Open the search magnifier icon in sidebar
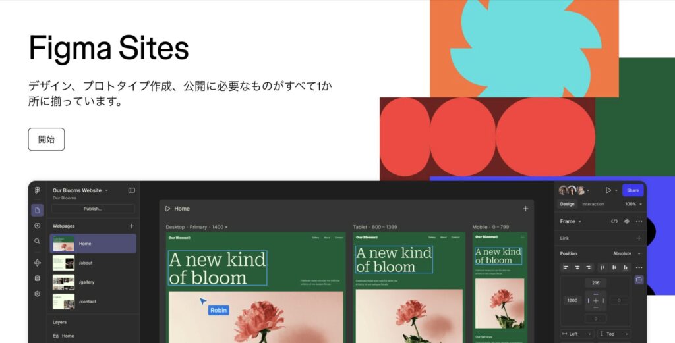Viewport: 675px width, 343px height. (37, 241)
